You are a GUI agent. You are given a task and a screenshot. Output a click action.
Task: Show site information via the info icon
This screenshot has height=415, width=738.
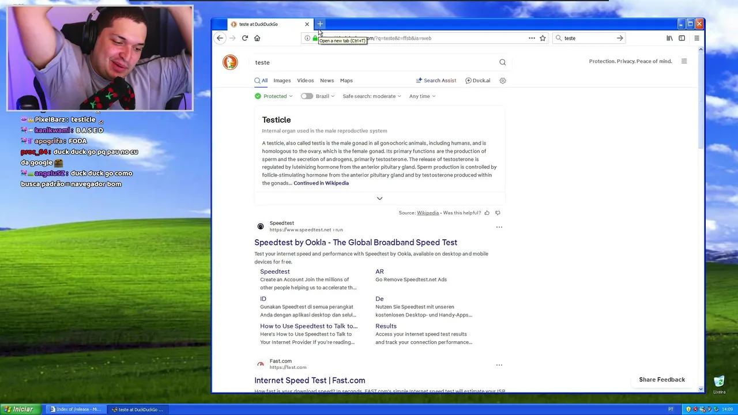point(307,38)
